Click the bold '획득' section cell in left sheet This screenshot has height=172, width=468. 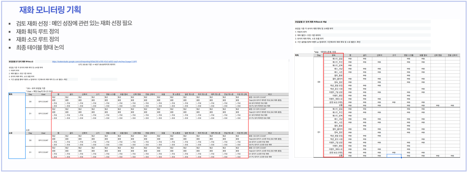tap(17, 94)
